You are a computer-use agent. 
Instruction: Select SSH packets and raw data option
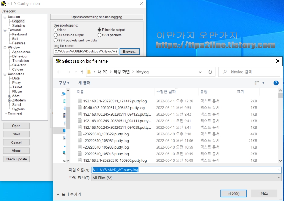coord(55,40)
